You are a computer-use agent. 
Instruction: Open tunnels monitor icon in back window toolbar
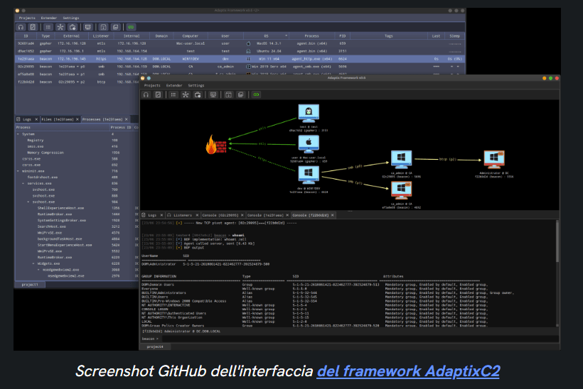[87, 27]
